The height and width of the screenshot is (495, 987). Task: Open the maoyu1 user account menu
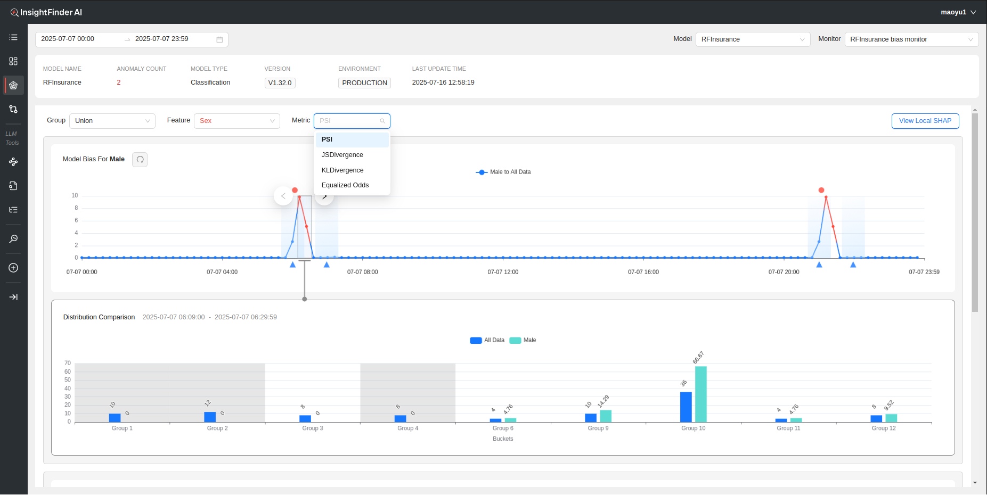pos(958,12)
